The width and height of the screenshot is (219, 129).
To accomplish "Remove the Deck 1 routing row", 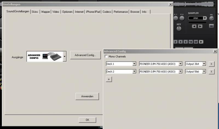I will click(211, 64).
